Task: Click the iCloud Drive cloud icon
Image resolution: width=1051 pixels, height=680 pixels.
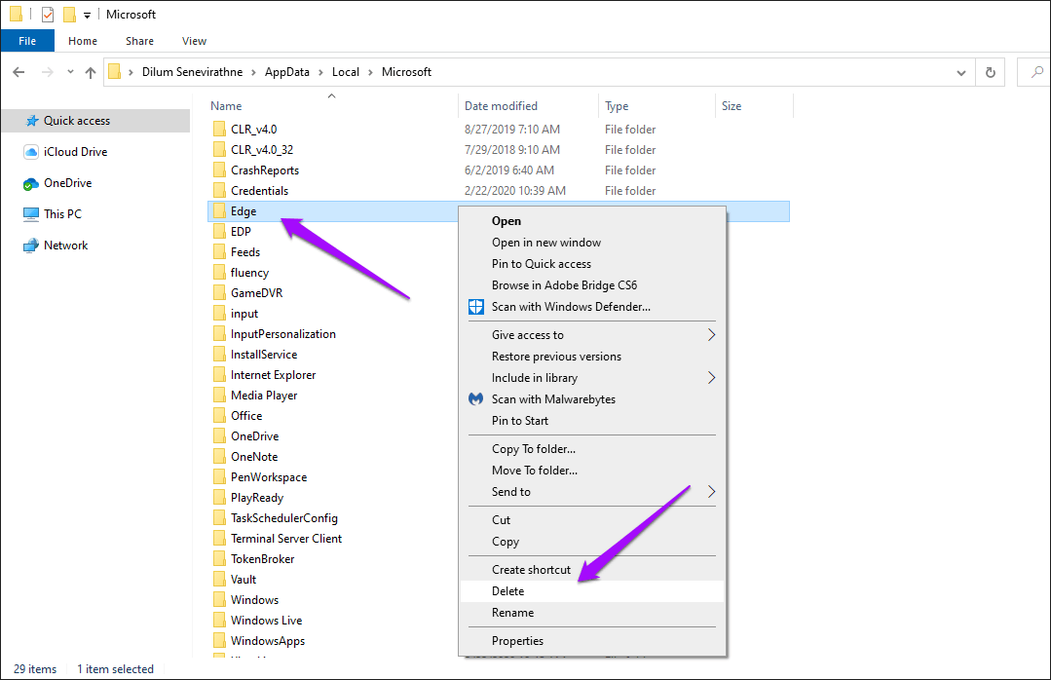Action: [31, 152]
